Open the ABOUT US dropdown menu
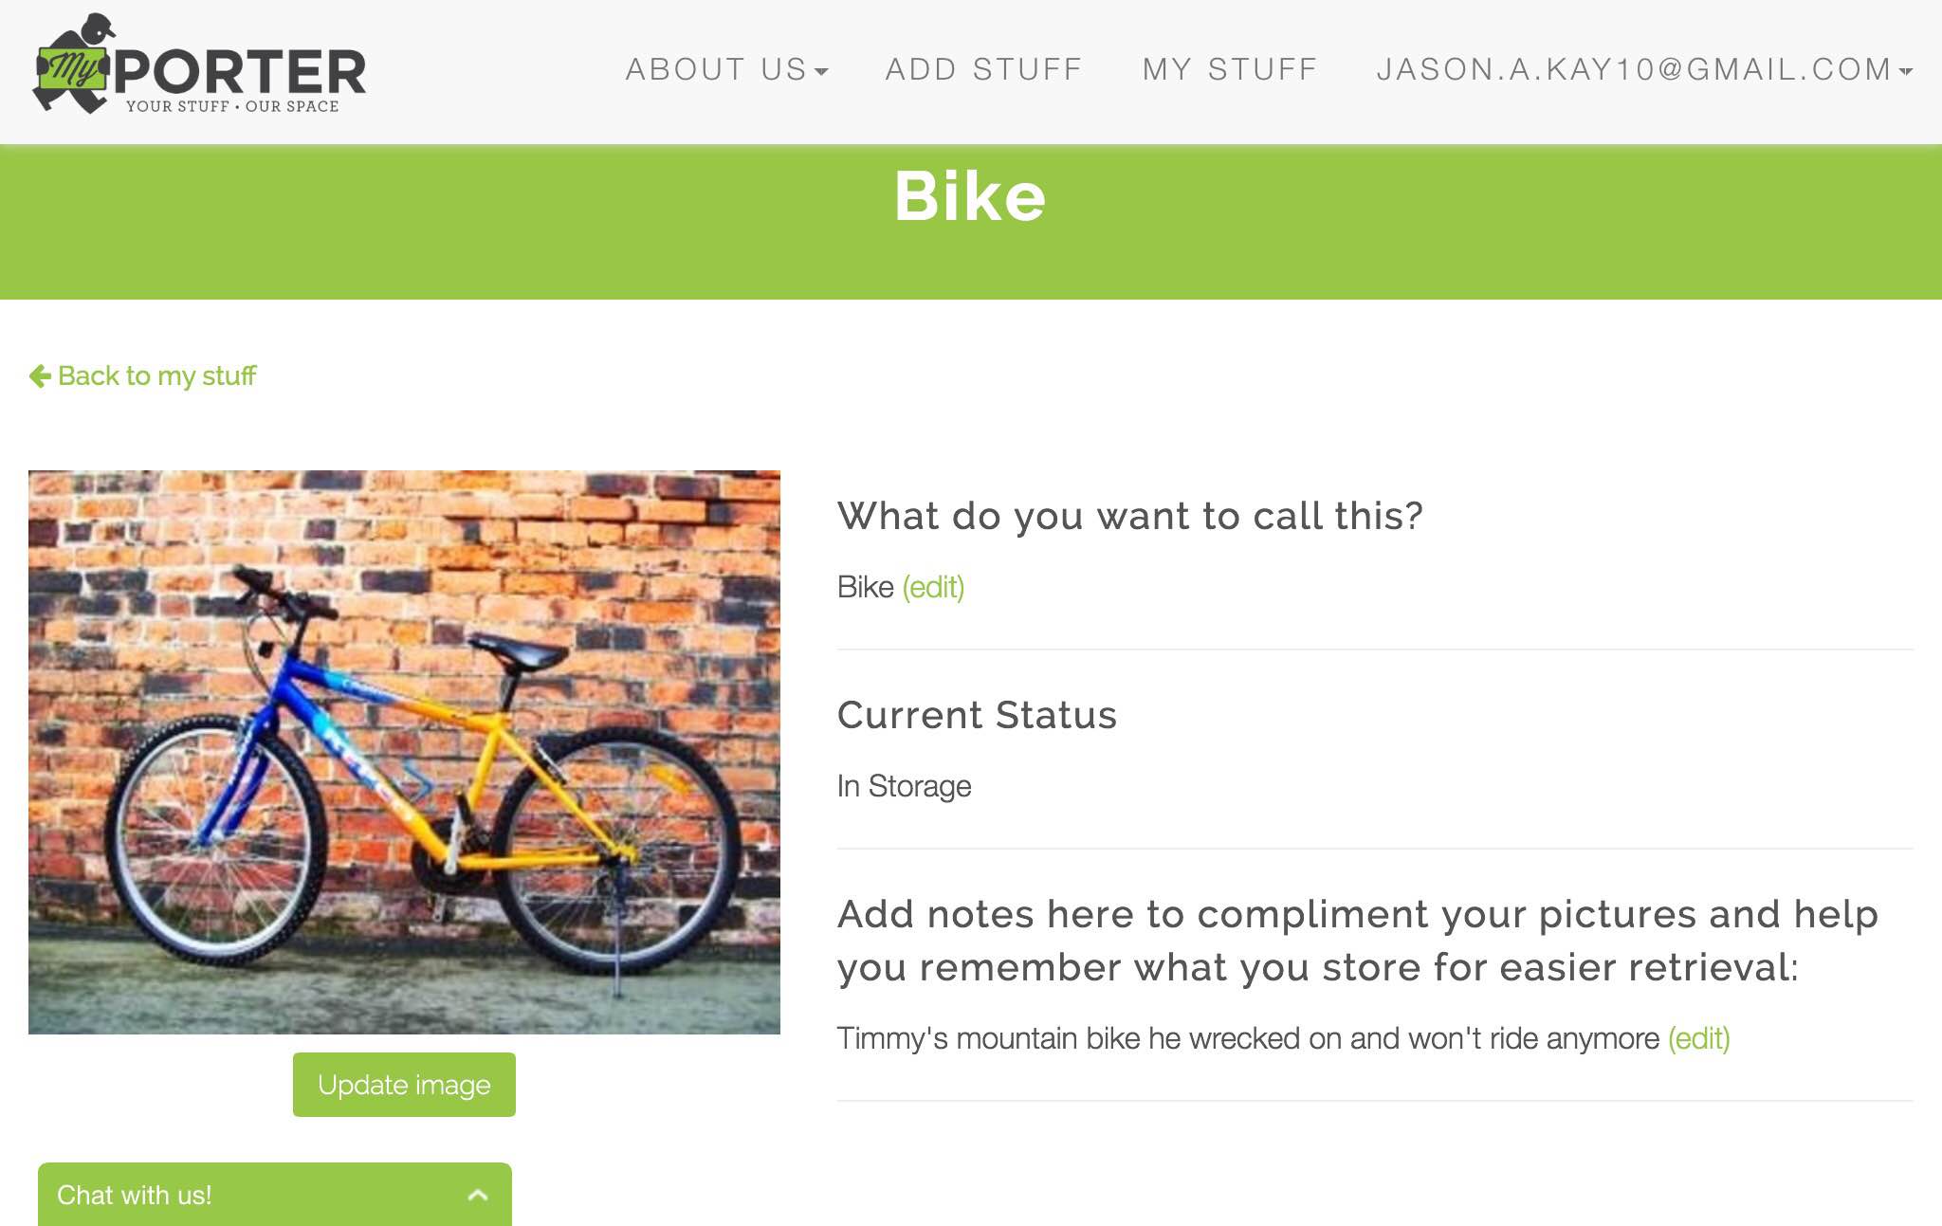The width and height of the screenshot is (1942, 1226). (x=716, y=69)
